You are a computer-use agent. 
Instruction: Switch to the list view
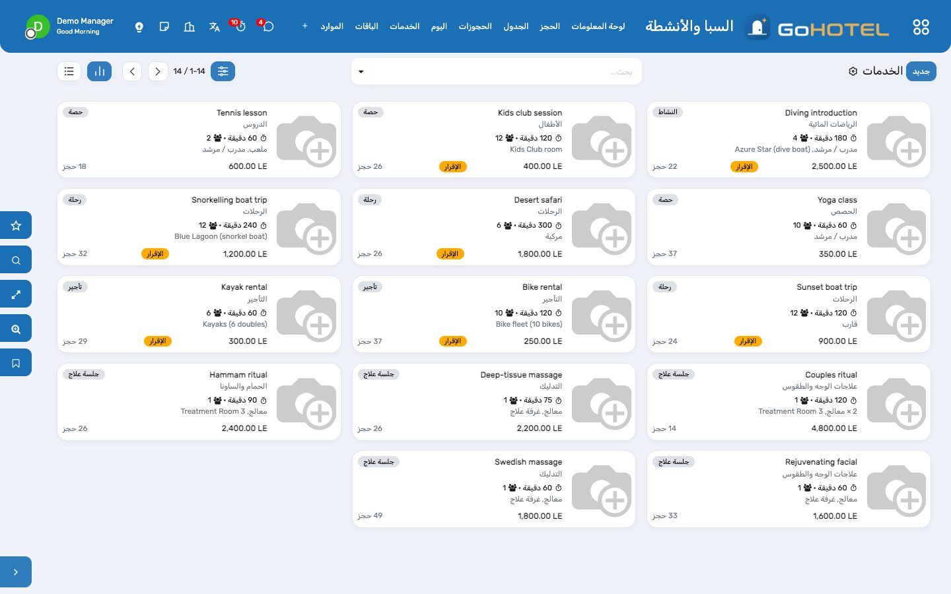click(69, 71)
